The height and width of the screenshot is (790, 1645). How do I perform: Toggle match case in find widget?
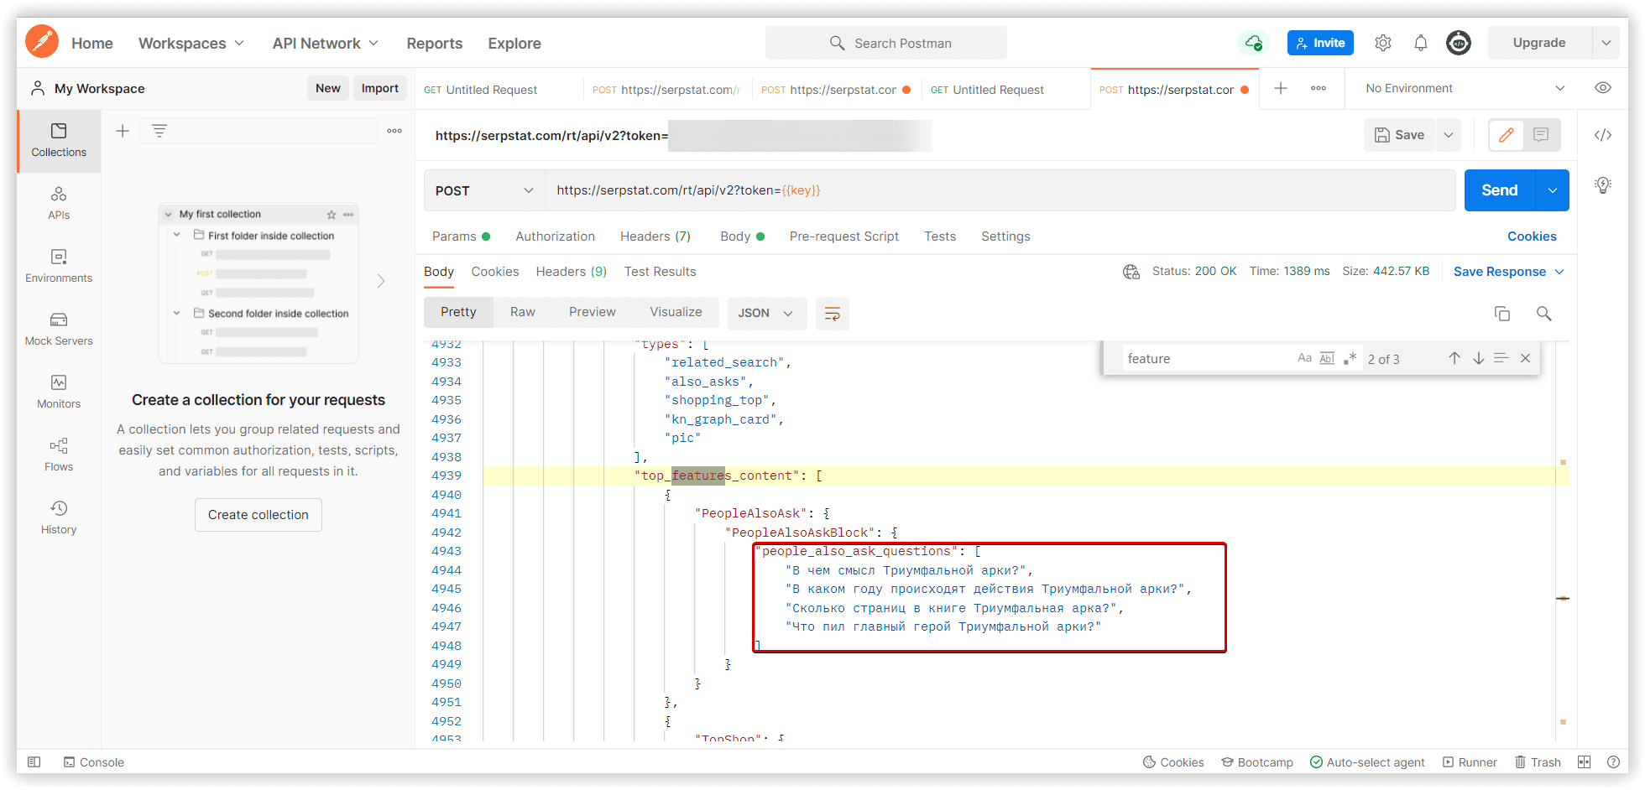pyautogui.click(x=1304, y=358)
